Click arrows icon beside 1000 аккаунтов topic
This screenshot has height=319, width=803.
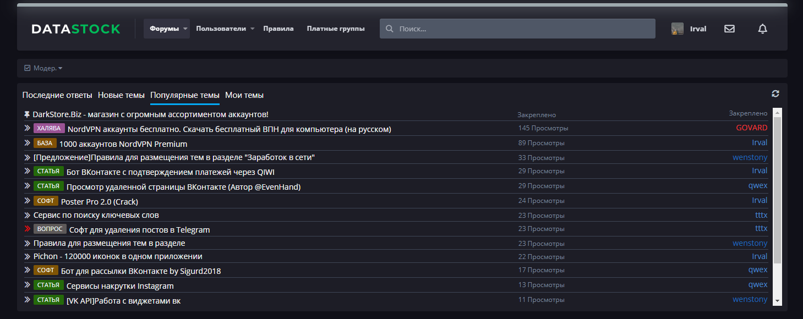click(27, 142)
